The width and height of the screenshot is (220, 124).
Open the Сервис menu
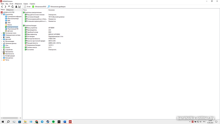pyautogui.click(x=26, y=4)
